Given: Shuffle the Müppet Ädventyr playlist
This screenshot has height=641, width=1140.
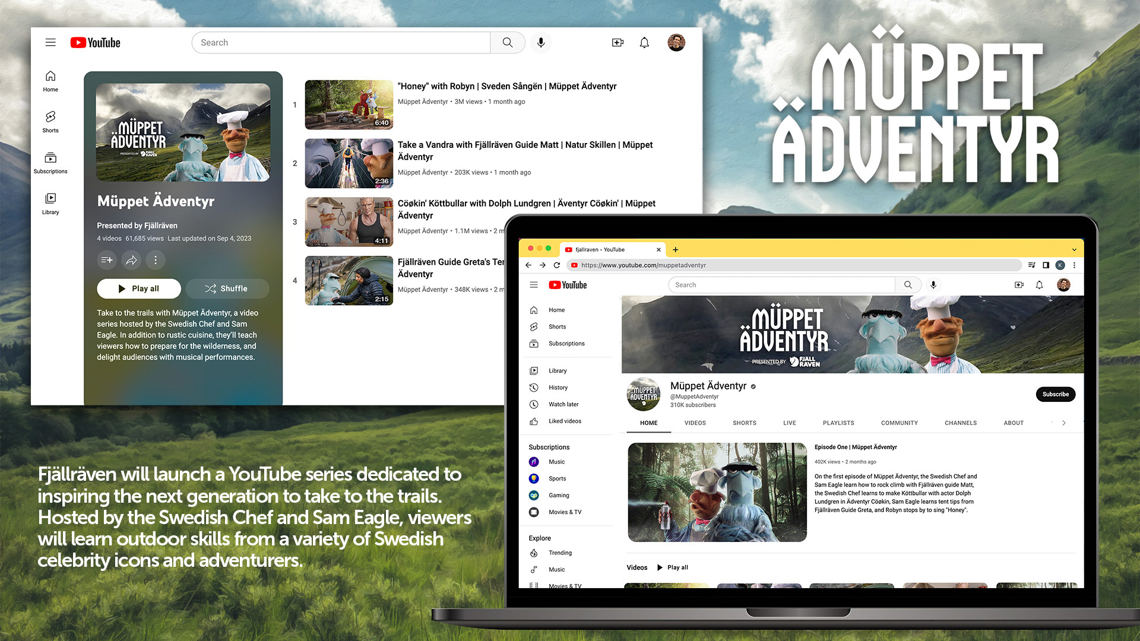Looking at the screenshot, I should click(227, 288).
